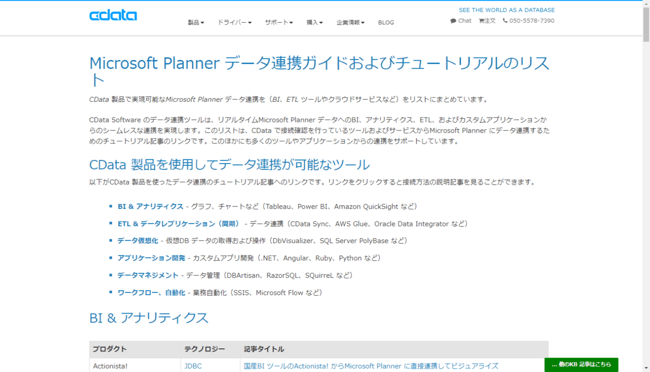Click the Microsoft Planner データ連携ガイド page heading
The width and height of the screenshot is (650, 372).
(320, 71)
